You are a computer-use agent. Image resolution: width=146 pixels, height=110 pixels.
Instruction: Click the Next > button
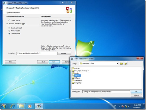pos(54,62)
